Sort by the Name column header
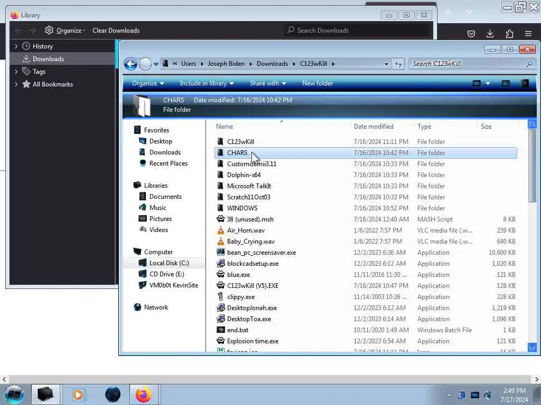The image size is (541, 405). 224,127
